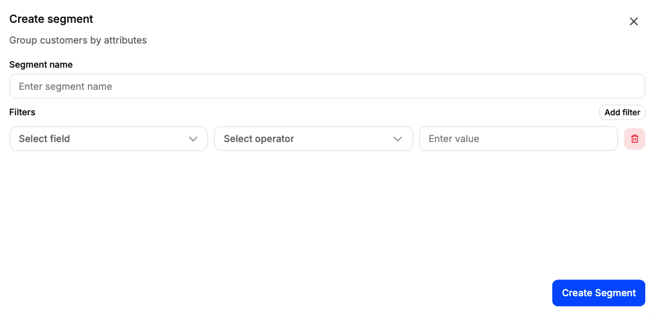Focus the Enter segment name input
Screen dimensions: 656x317
[x=327, y=86]
